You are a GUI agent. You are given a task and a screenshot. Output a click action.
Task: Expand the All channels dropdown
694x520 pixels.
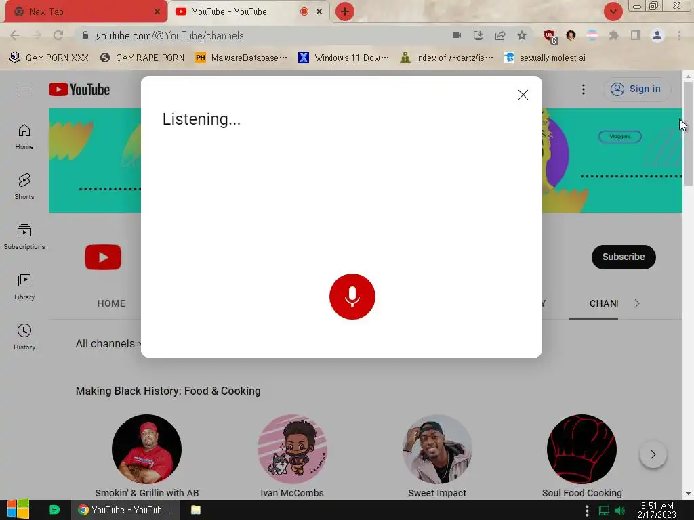108,343
